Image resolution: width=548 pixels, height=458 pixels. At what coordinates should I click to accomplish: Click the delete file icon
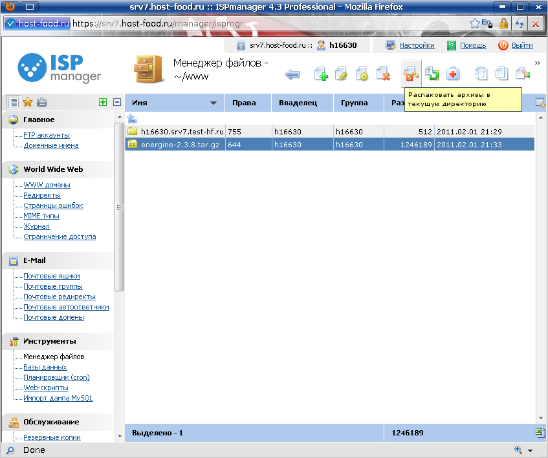click(x=383, y=75)
